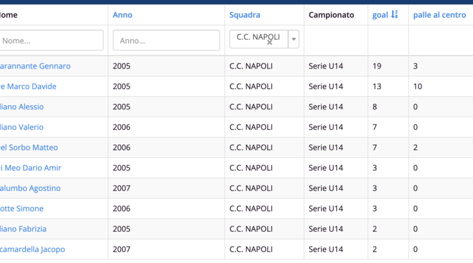The width and height of the screenshot is (473, 263).
Task: Focus the Nome filter input
Action: point(50,40)
